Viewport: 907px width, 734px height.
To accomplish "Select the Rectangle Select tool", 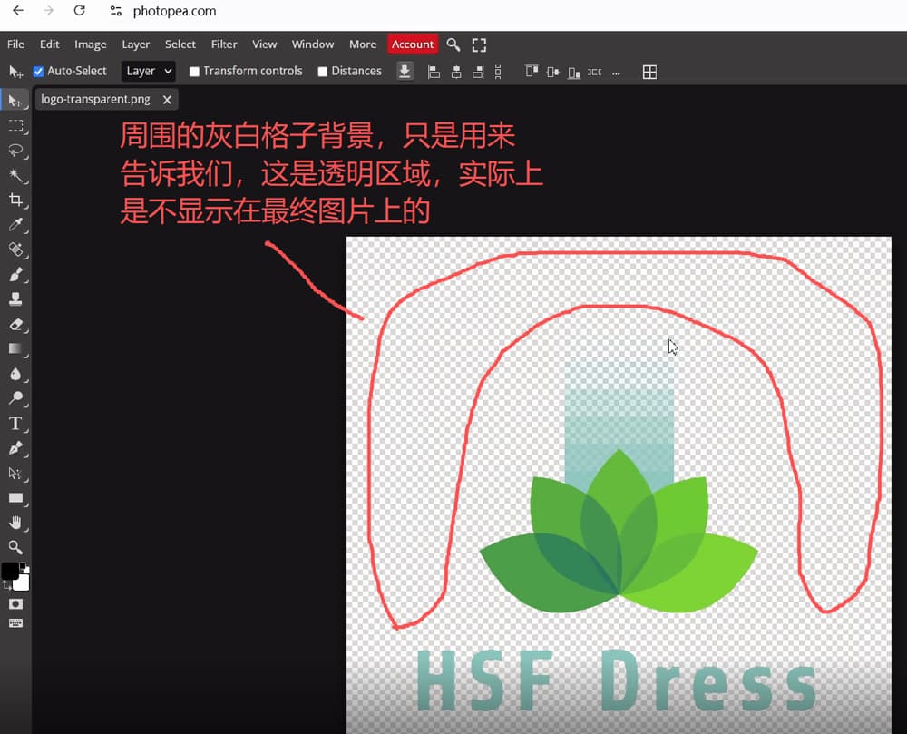I will click(15, 125).
